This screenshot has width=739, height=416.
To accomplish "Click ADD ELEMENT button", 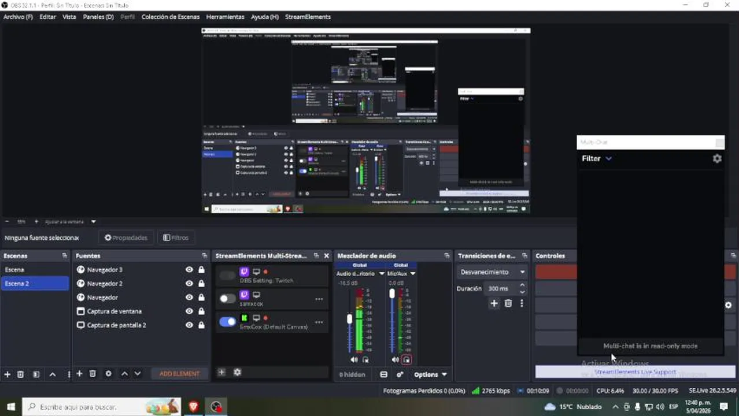I will click(x=179, y=374).
